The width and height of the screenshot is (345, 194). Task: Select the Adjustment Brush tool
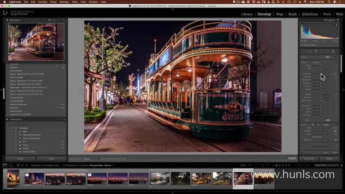(335, 51)
